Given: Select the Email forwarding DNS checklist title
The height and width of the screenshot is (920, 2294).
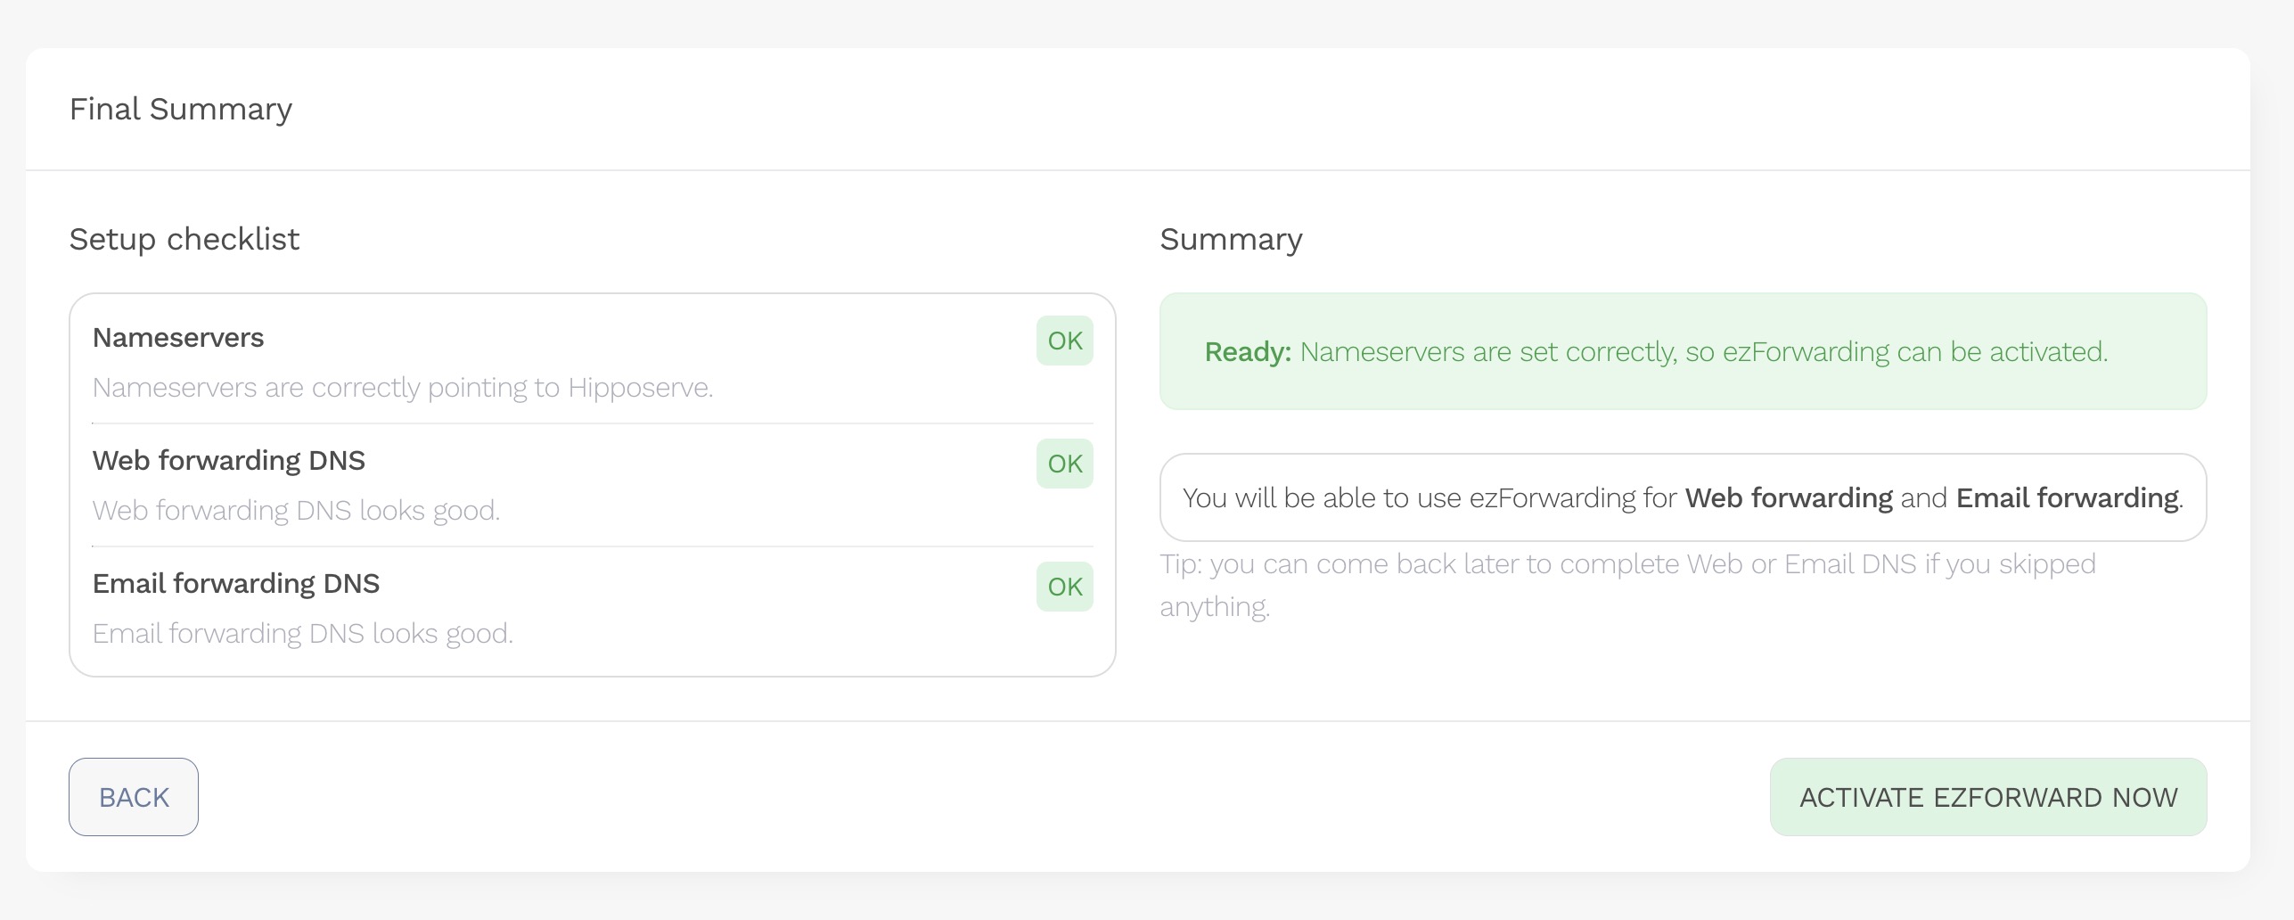Looking at the screenshot, I should point(236,584).
